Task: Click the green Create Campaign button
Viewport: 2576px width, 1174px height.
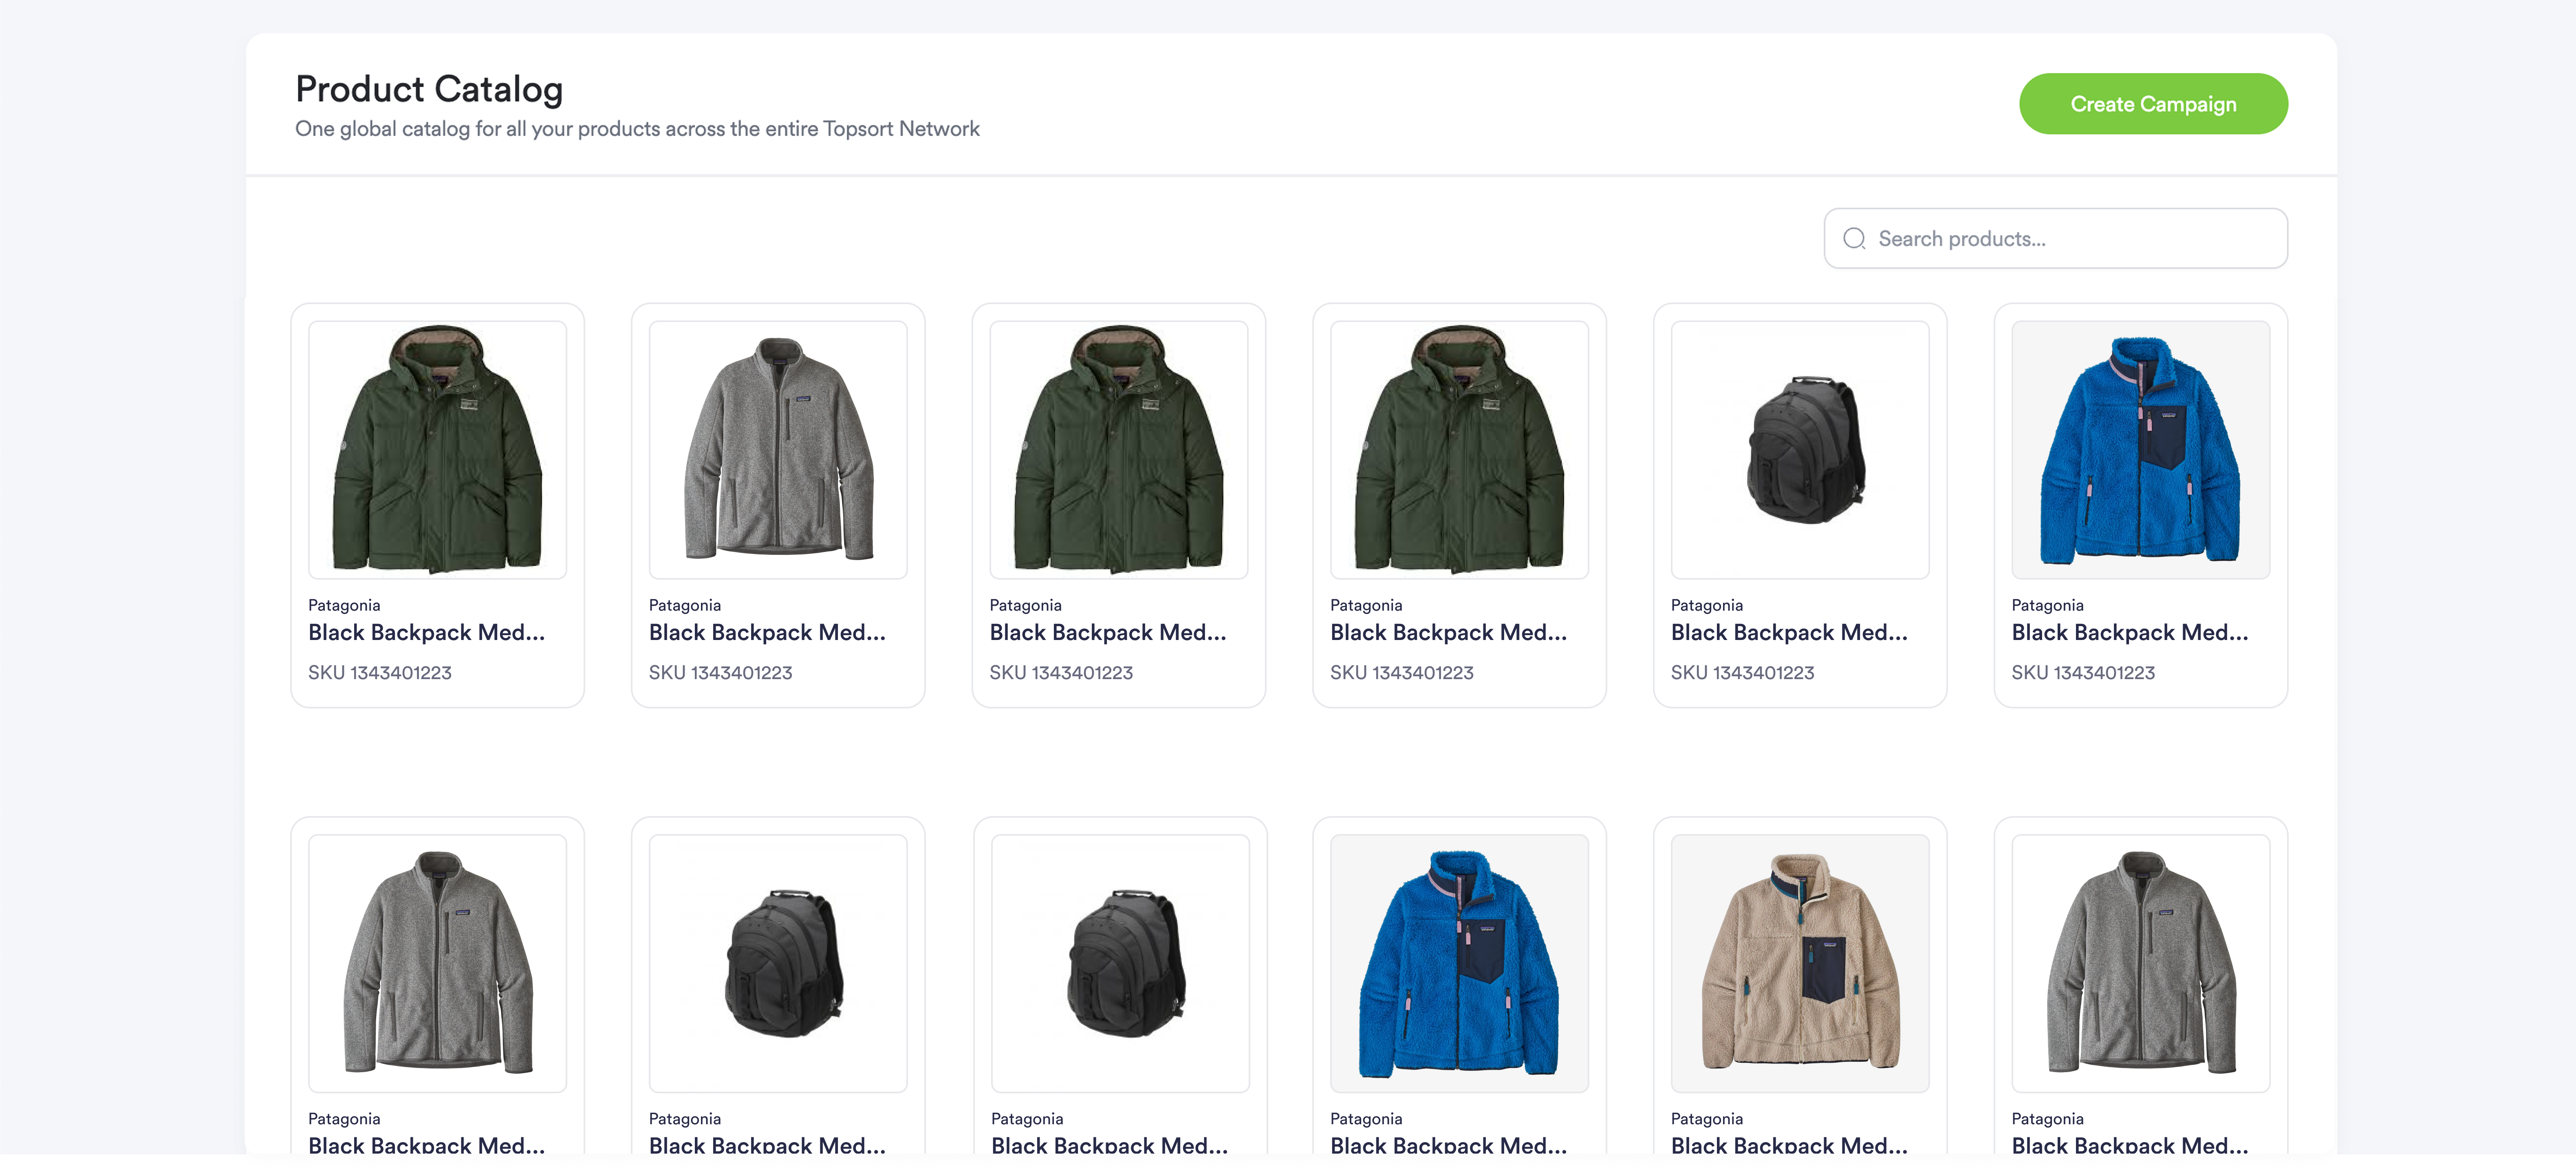Action: [2152, 103]
